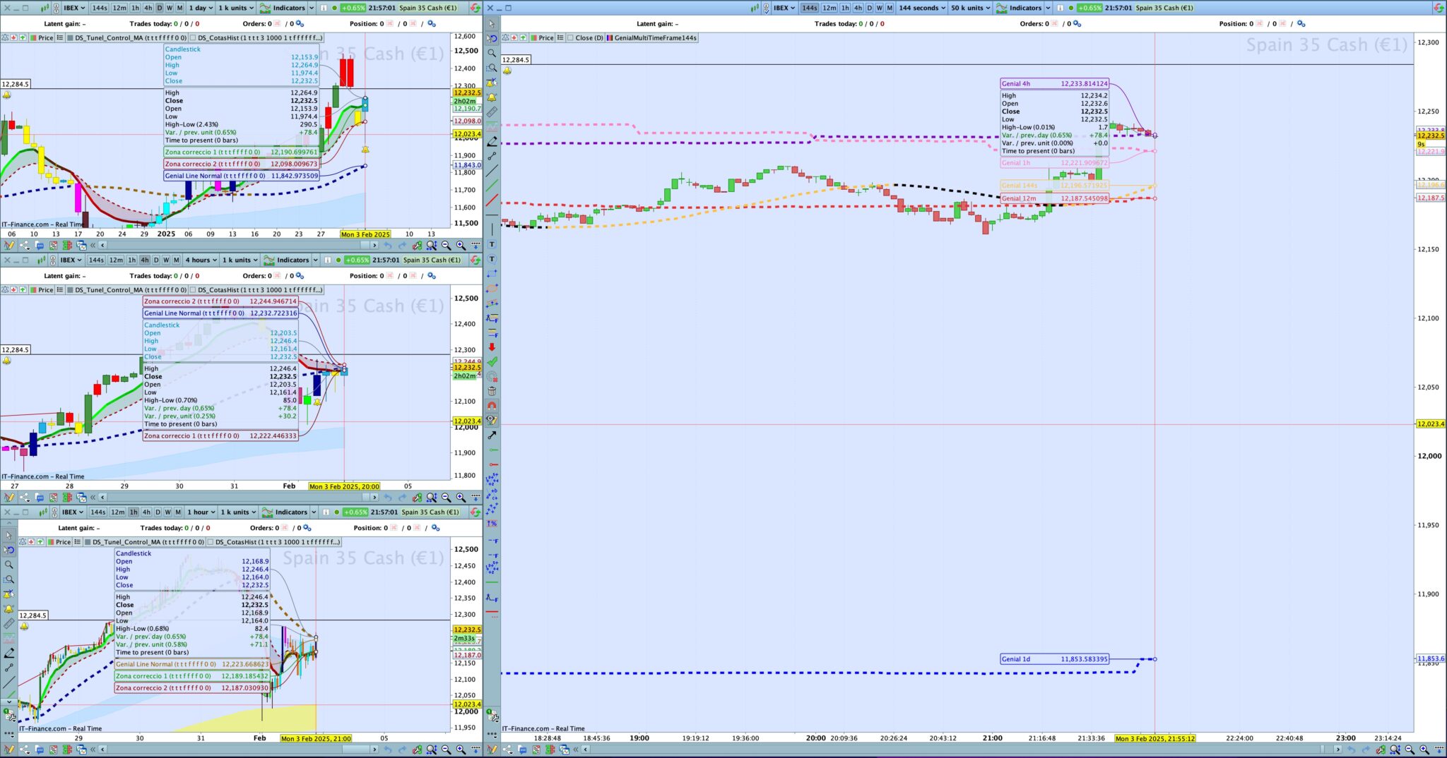1447x758 pixels.
Task: Click the trash bin delete-objects icon
Action: click(492, 391)
